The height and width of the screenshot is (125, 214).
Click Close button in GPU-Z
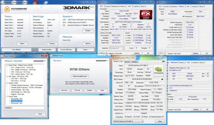pos(160,121)
